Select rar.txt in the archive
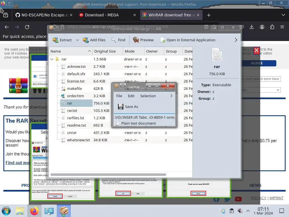Viewport: 289px width, 217px height. pyautogui.click(x=72, y=110)
